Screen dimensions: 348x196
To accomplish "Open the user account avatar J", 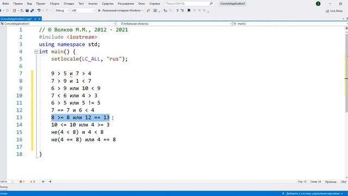I will pyautogui.click(x=318, y=4).
